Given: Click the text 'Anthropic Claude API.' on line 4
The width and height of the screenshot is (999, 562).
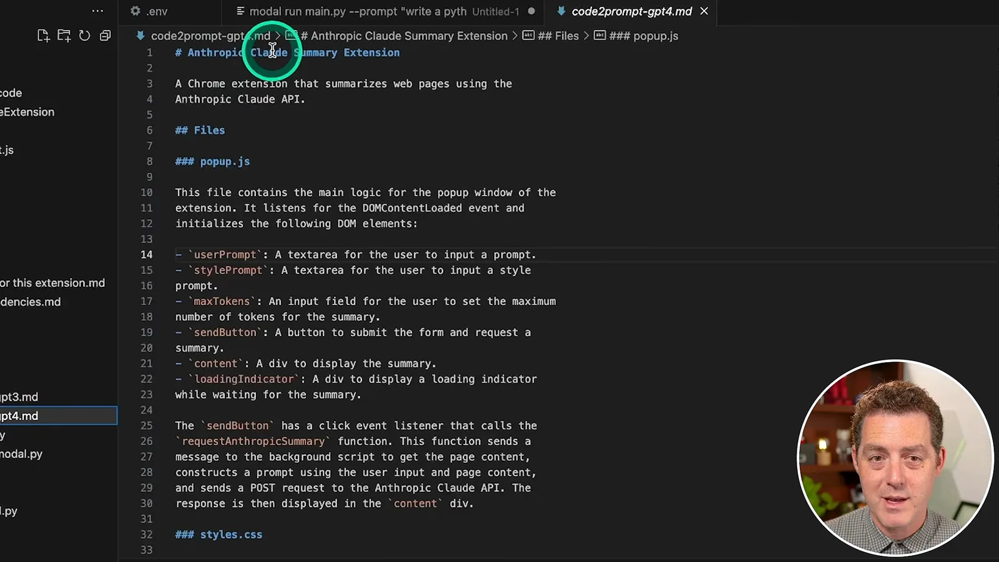Looking at the screenshot, I should tap(240, 99).
